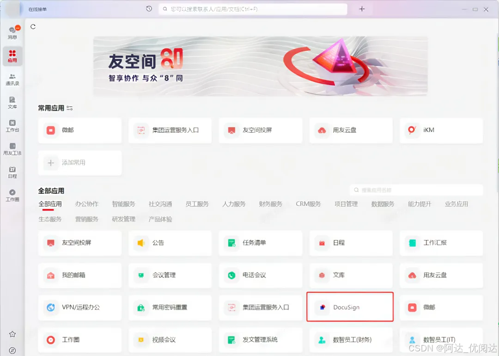Switch to the 能力提升 tab

click(x=420, y=204)
